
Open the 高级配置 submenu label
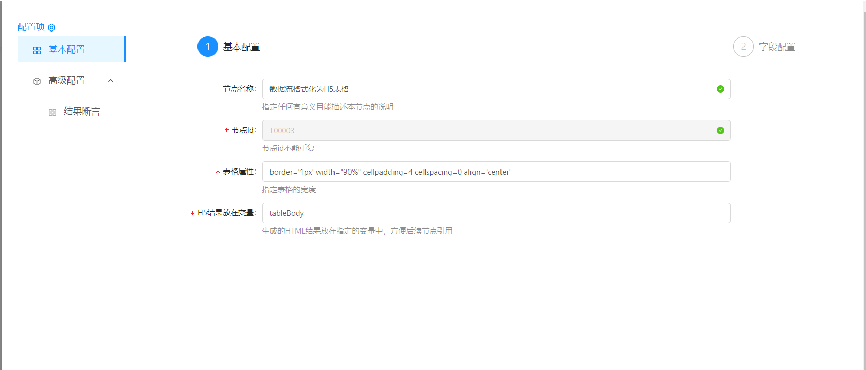(x=66, y=81)
